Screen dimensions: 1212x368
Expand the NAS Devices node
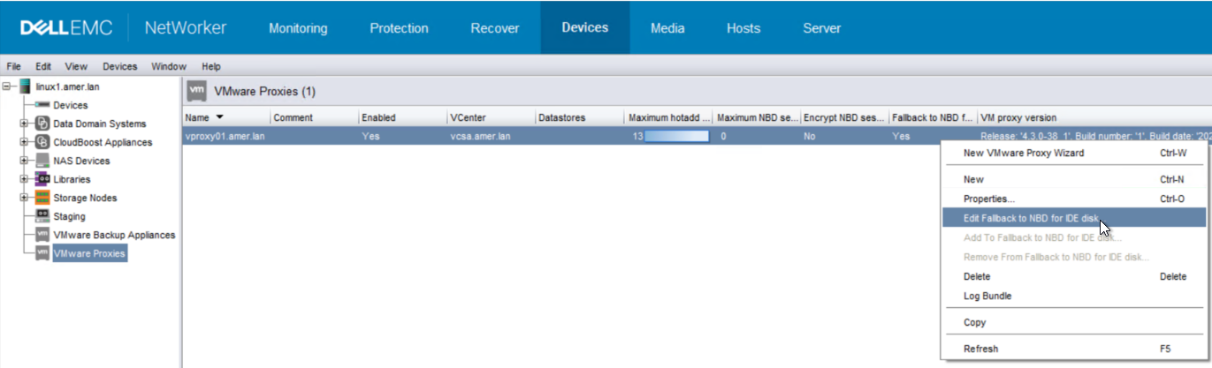click(24, 161)
